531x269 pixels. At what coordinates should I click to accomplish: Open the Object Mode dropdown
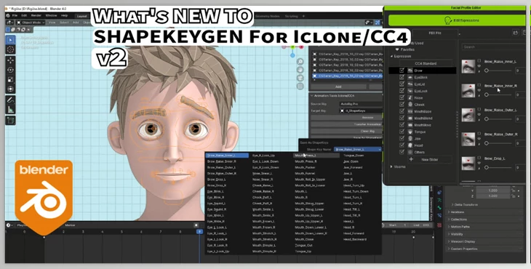click(x=31, y=23)
